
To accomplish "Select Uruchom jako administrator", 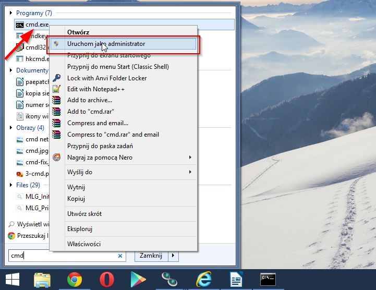I will pos(106,44).
